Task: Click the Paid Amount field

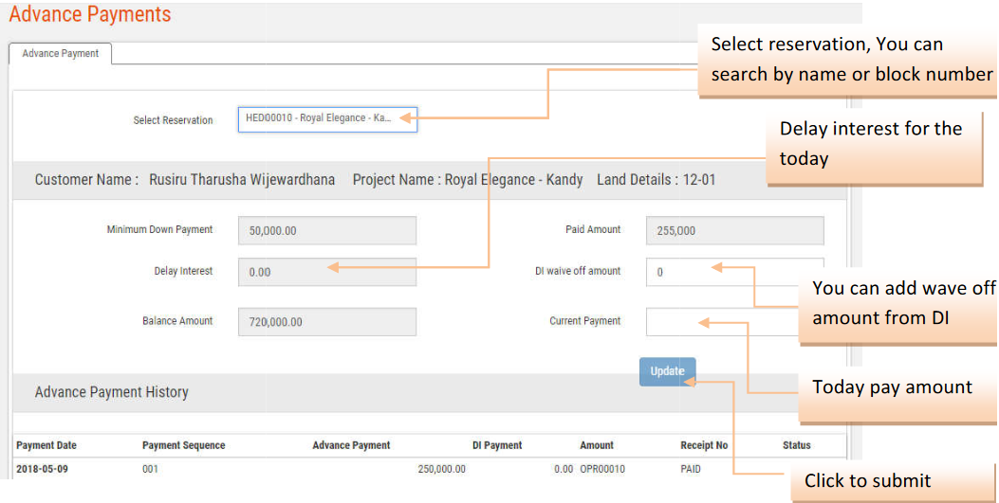Action: pos(733,230)
